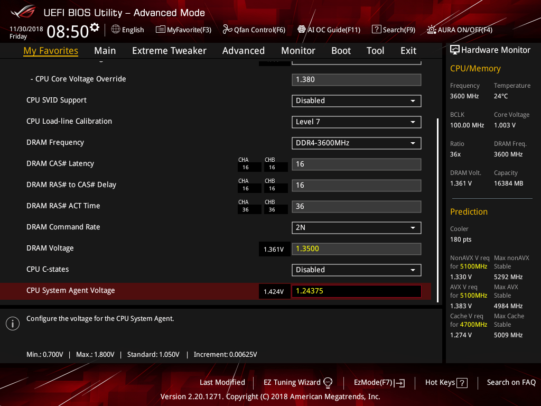541x406 pixels.
Task: Launch AI OC Guide(F11)
Action: [329, 30]
